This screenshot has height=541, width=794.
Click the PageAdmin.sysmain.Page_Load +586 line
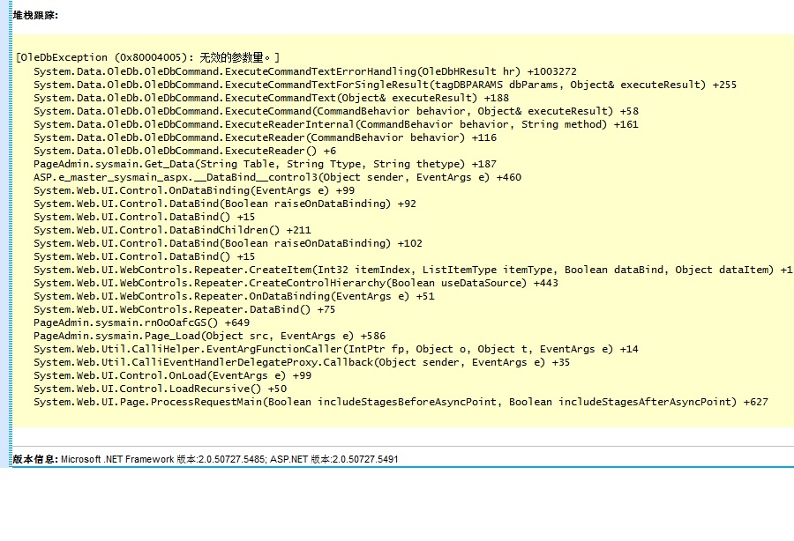point(209,336)
